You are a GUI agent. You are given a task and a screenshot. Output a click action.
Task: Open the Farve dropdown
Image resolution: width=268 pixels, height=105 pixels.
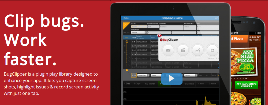(x=156, y=75)
